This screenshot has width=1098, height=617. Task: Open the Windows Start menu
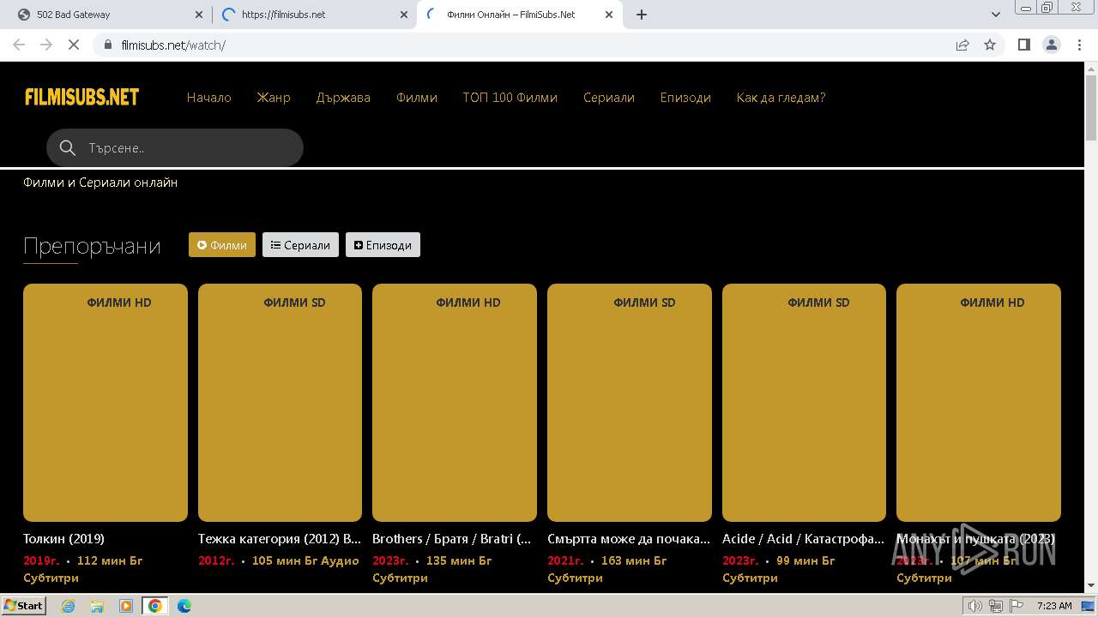(x=24, y=606)
